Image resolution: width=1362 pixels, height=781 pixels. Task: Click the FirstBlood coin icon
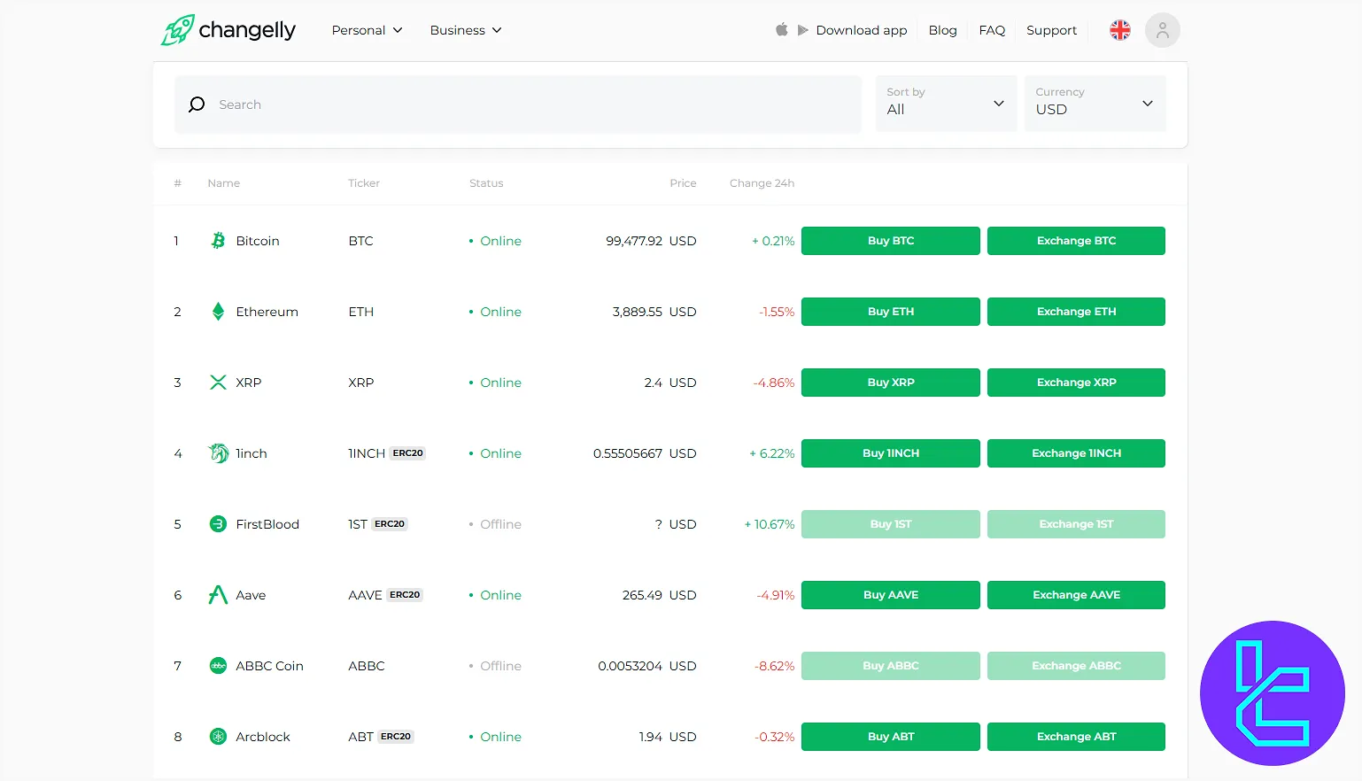(218, 524)
